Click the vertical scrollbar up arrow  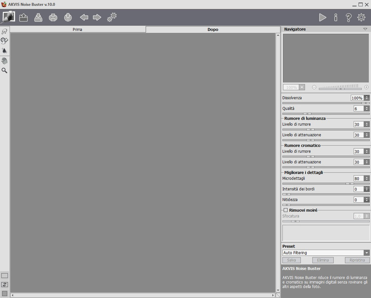[278, 35]
